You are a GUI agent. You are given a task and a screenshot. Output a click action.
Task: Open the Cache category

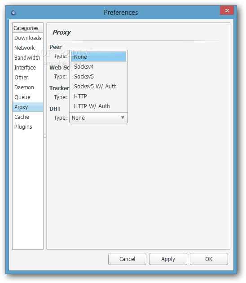(28, 117)
